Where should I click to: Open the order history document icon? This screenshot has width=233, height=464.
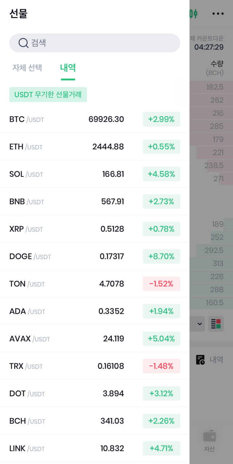tap(200, 360)
